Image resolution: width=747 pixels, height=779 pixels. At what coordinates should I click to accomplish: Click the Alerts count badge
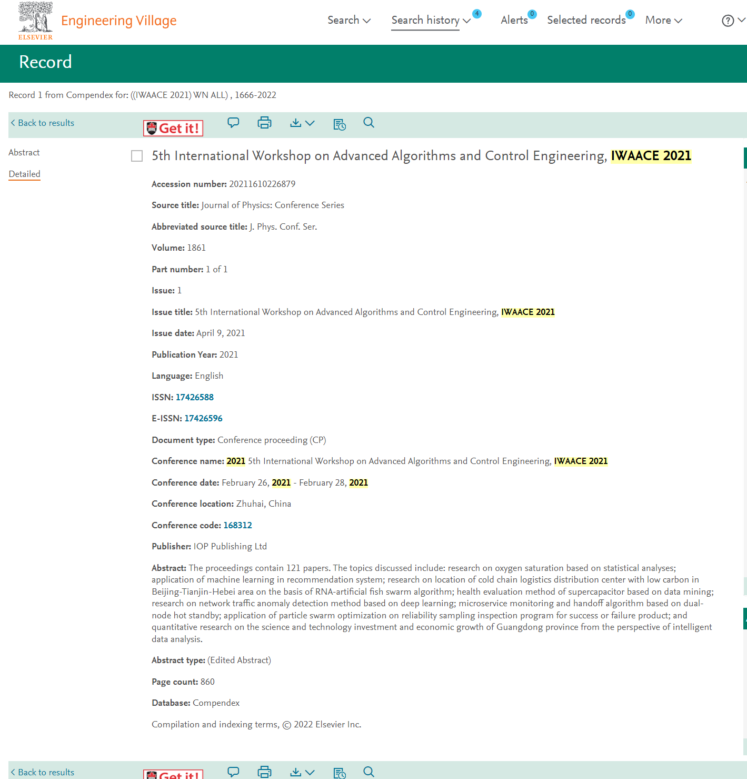(x=532, y=14)
